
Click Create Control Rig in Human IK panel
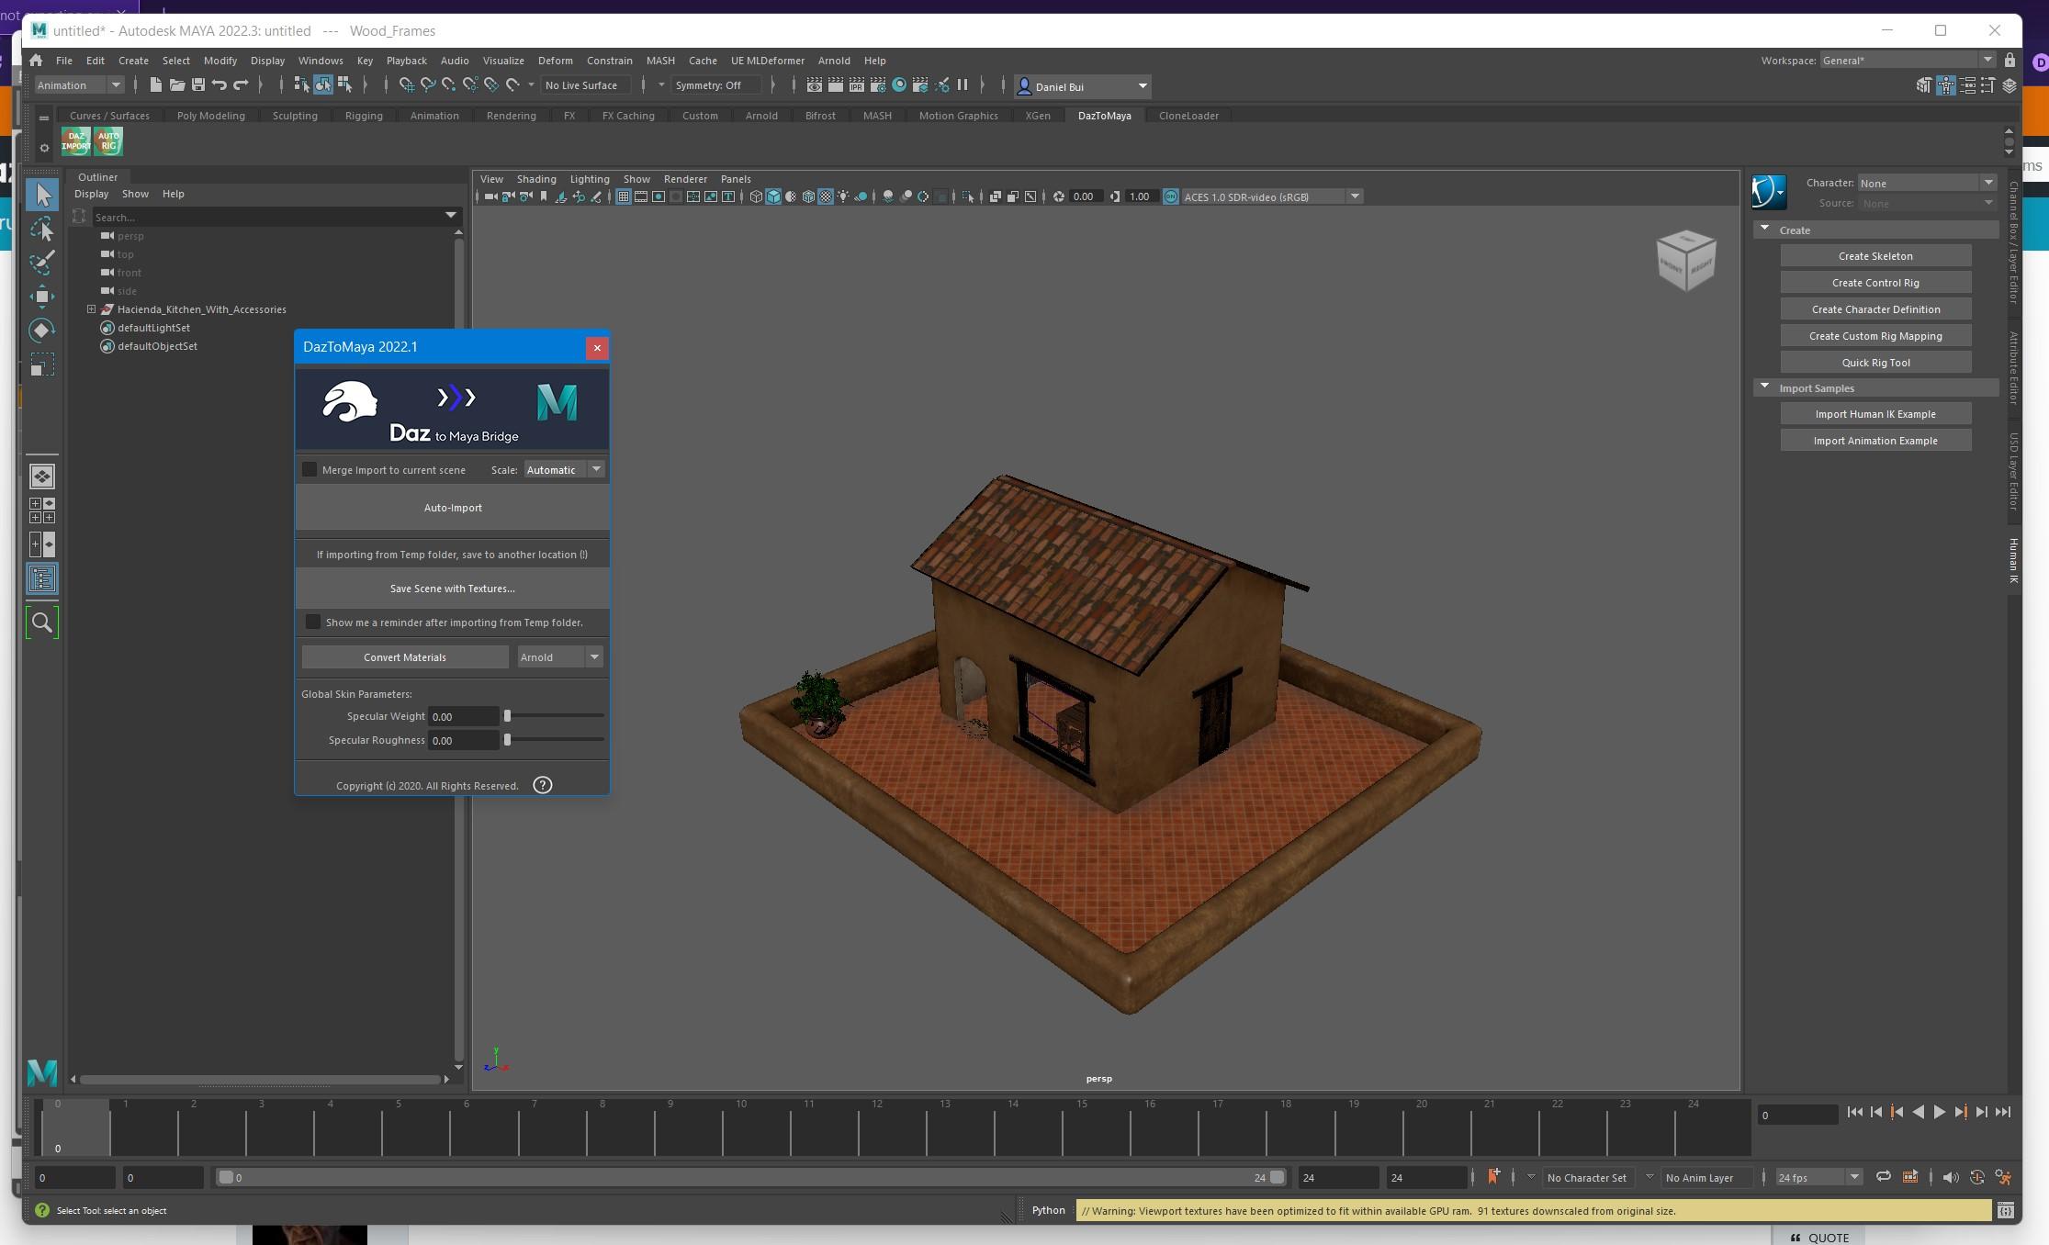tap(1875, 282)
